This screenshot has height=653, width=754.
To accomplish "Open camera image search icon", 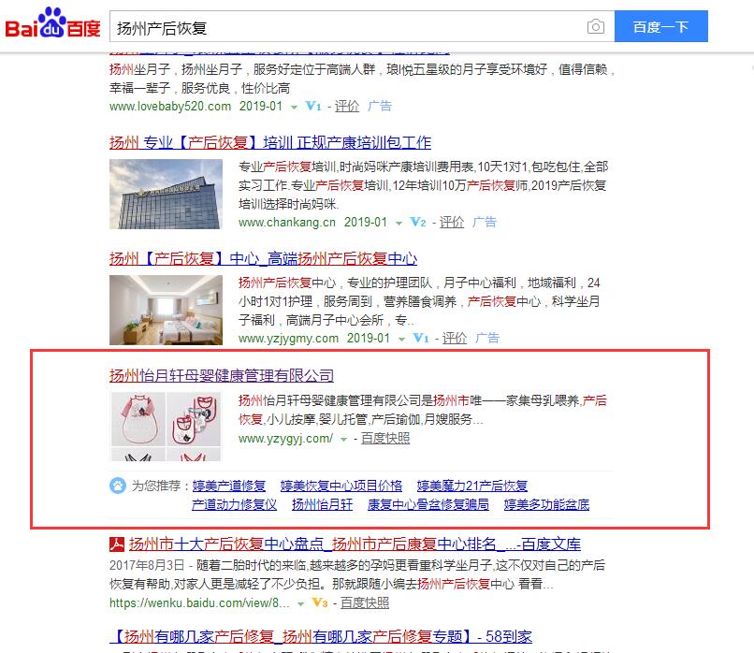I will click(x=595, y=26).
